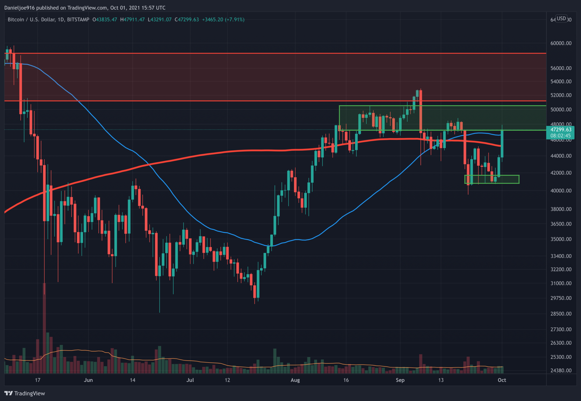The image size is (581, 401).
Task: Click the Aug date label on time axis
Action: click(x=295, y=380)
